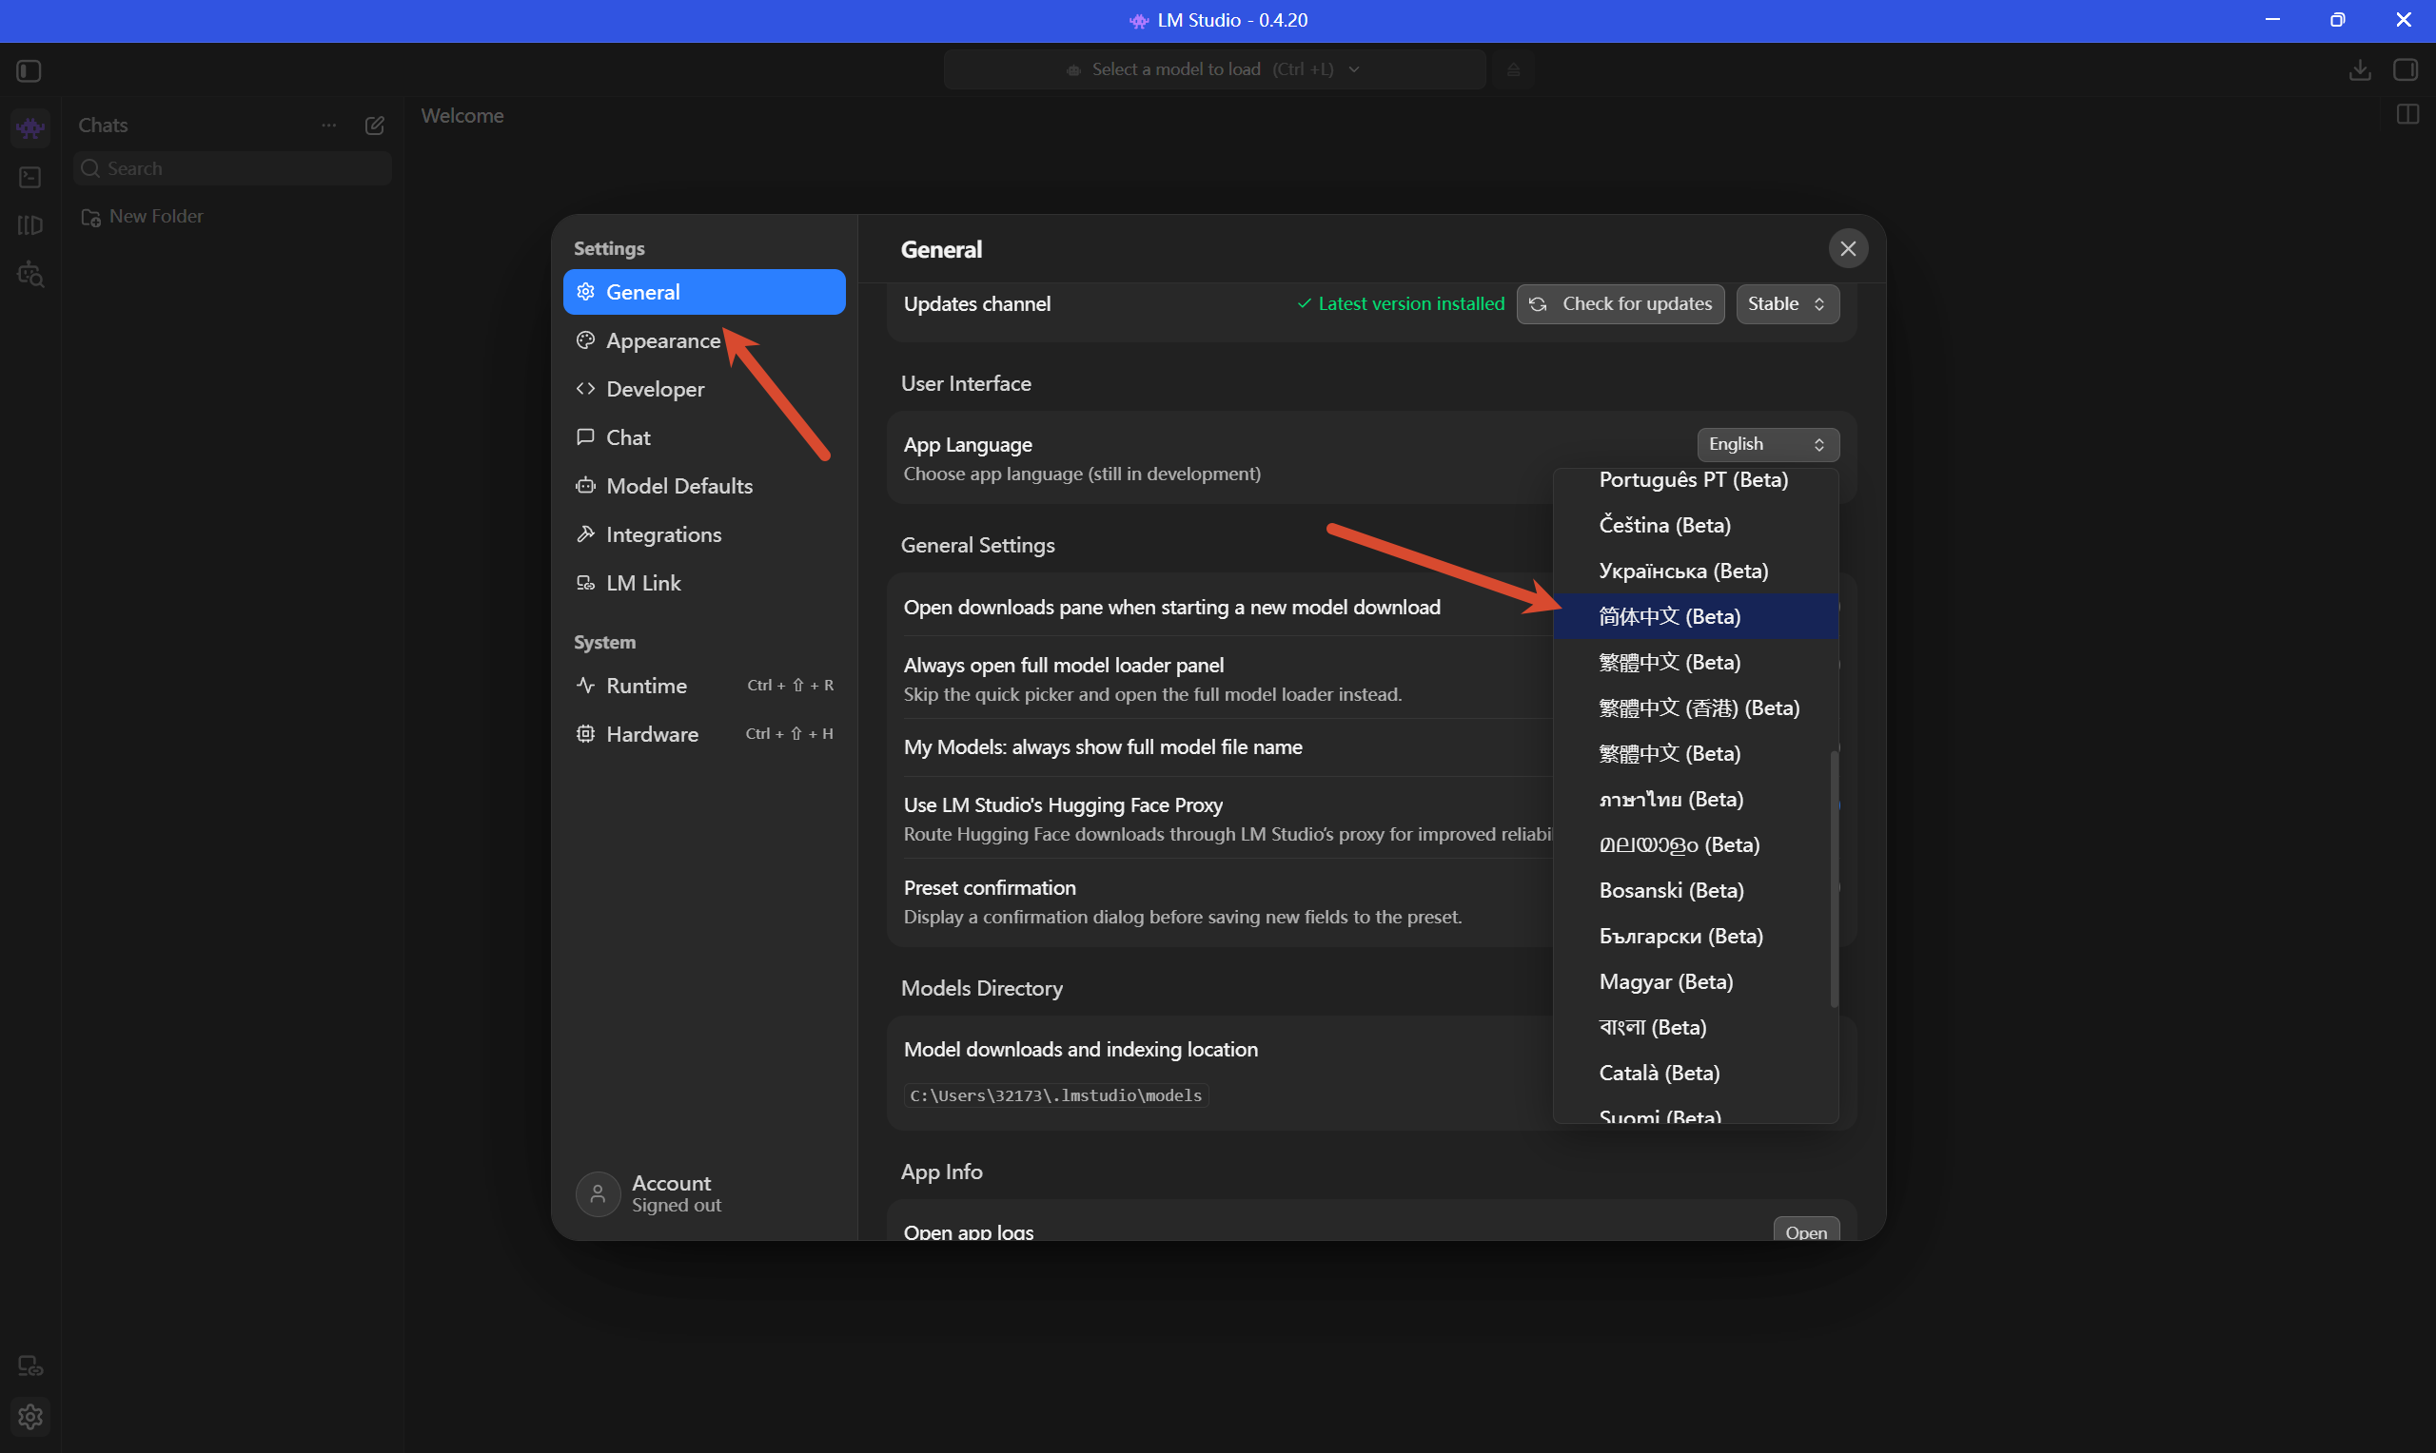Image resolution: width=2436 pixels, height=1453 pixels.
Task: Choose Українська (Beta) language
Action: (1695, 571)
